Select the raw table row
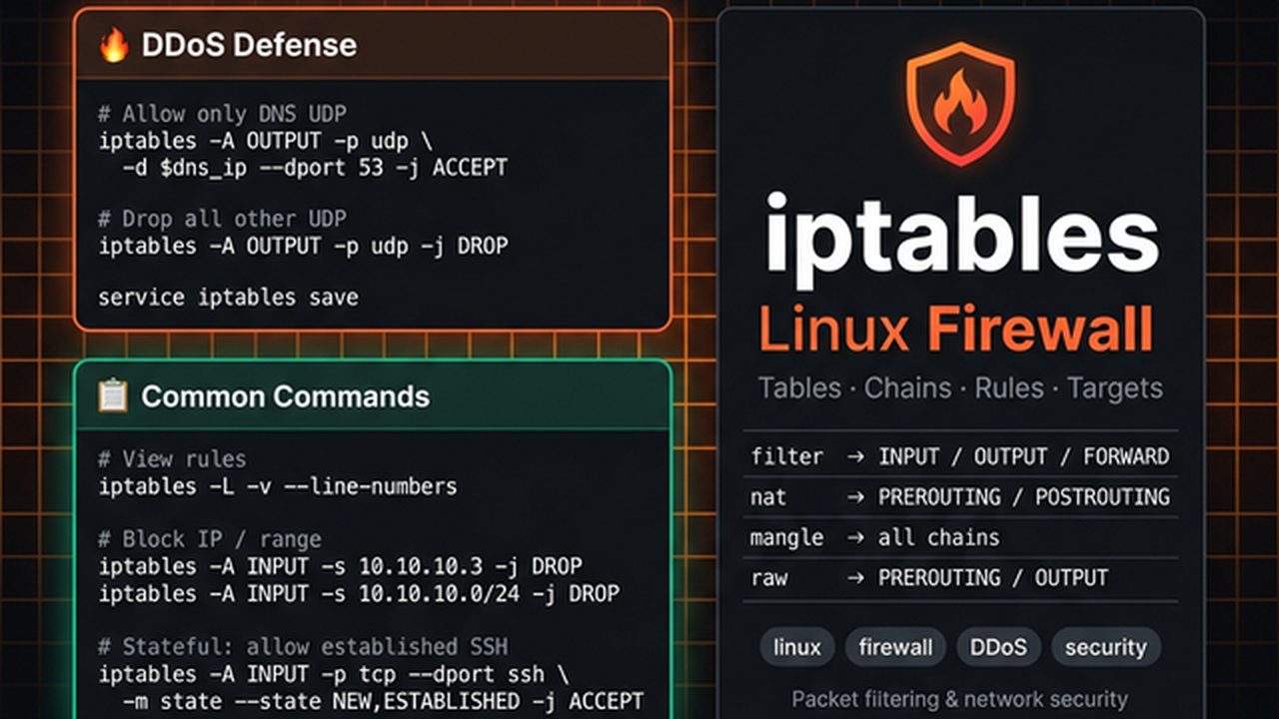 click(x=959, y=578)
